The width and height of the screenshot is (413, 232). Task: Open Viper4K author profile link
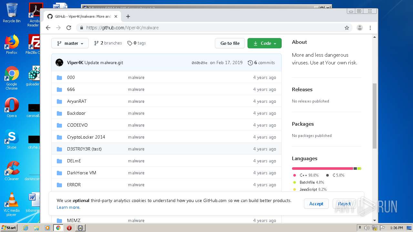[75, 63]
